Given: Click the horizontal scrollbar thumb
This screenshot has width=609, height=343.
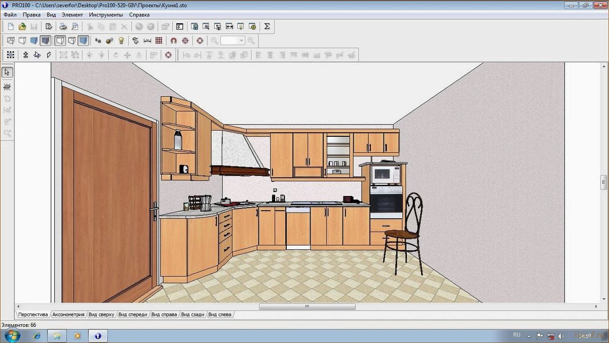Looking at the screenshot, I should 307,307.
